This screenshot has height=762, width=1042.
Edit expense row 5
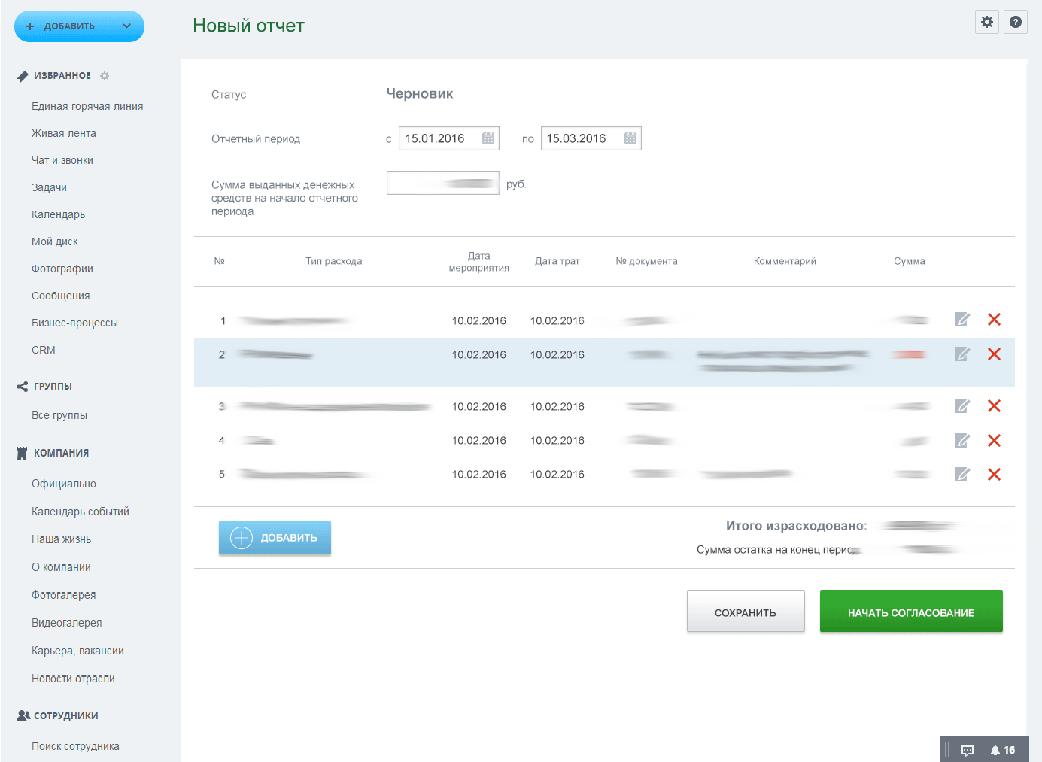962,475
